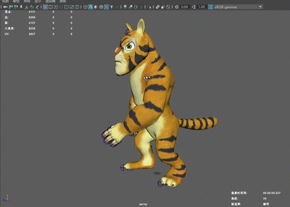
Task: Click the vertex count value 4131
Action: tap(32, 12)
